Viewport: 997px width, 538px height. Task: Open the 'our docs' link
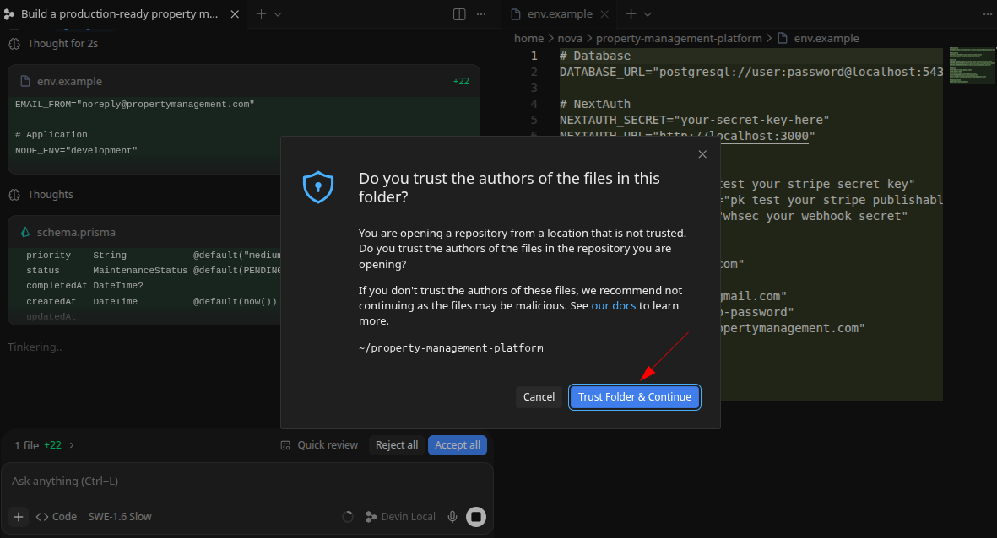tap(613, 305)
